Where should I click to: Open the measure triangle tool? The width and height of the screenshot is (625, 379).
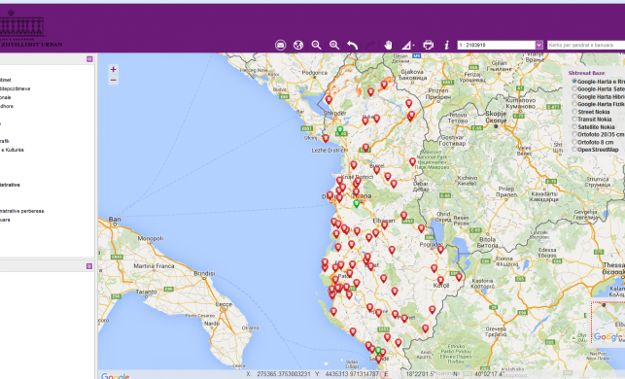pyautogui.click(x=407, y=46)
